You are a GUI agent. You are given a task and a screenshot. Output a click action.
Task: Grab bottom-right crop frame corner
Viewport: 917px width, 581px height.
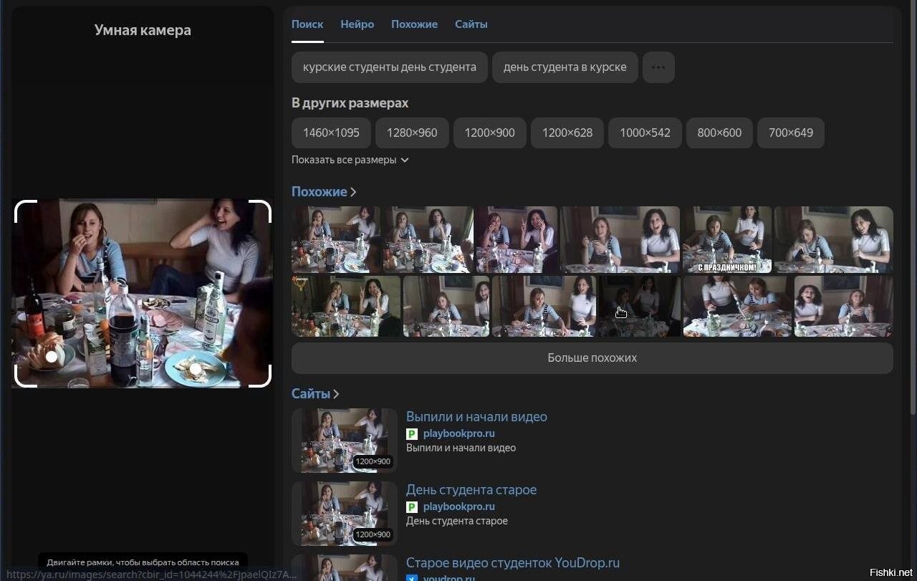pyautogui.click(x=261, y=378)
